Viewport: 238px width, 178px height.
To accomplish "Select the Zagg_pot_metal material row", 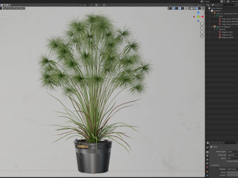I will tap(227, 32).
